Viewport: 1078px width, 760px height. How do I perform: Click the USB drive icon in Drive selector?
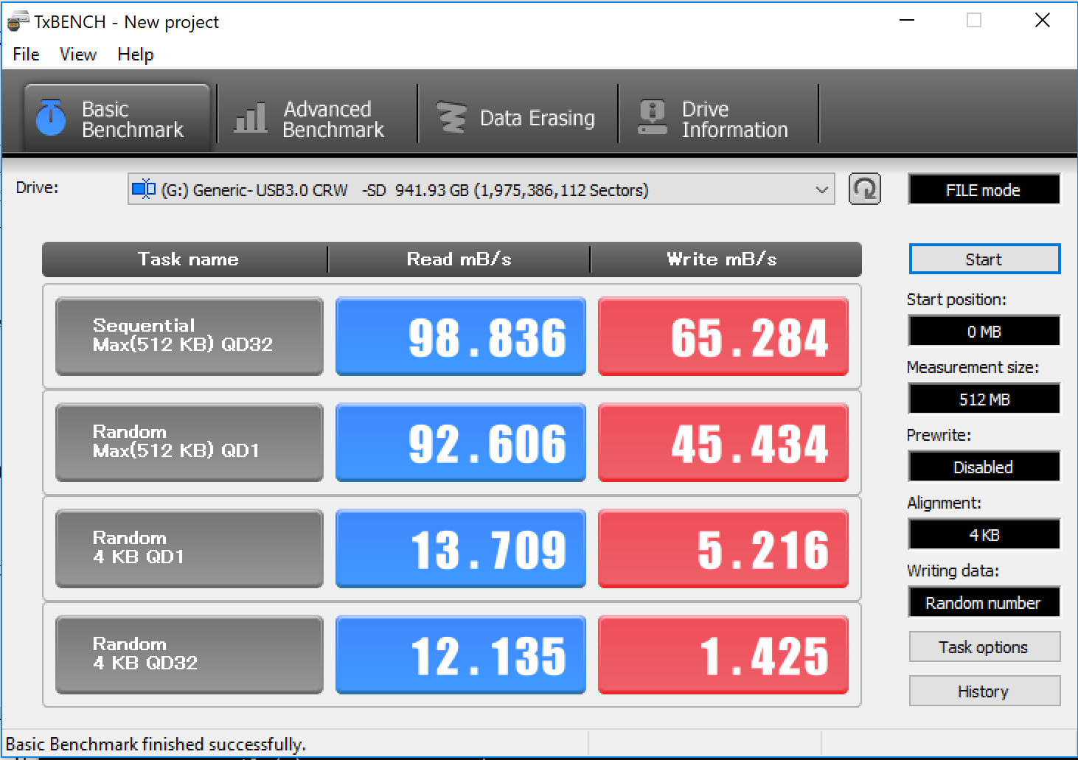[143, 189]
